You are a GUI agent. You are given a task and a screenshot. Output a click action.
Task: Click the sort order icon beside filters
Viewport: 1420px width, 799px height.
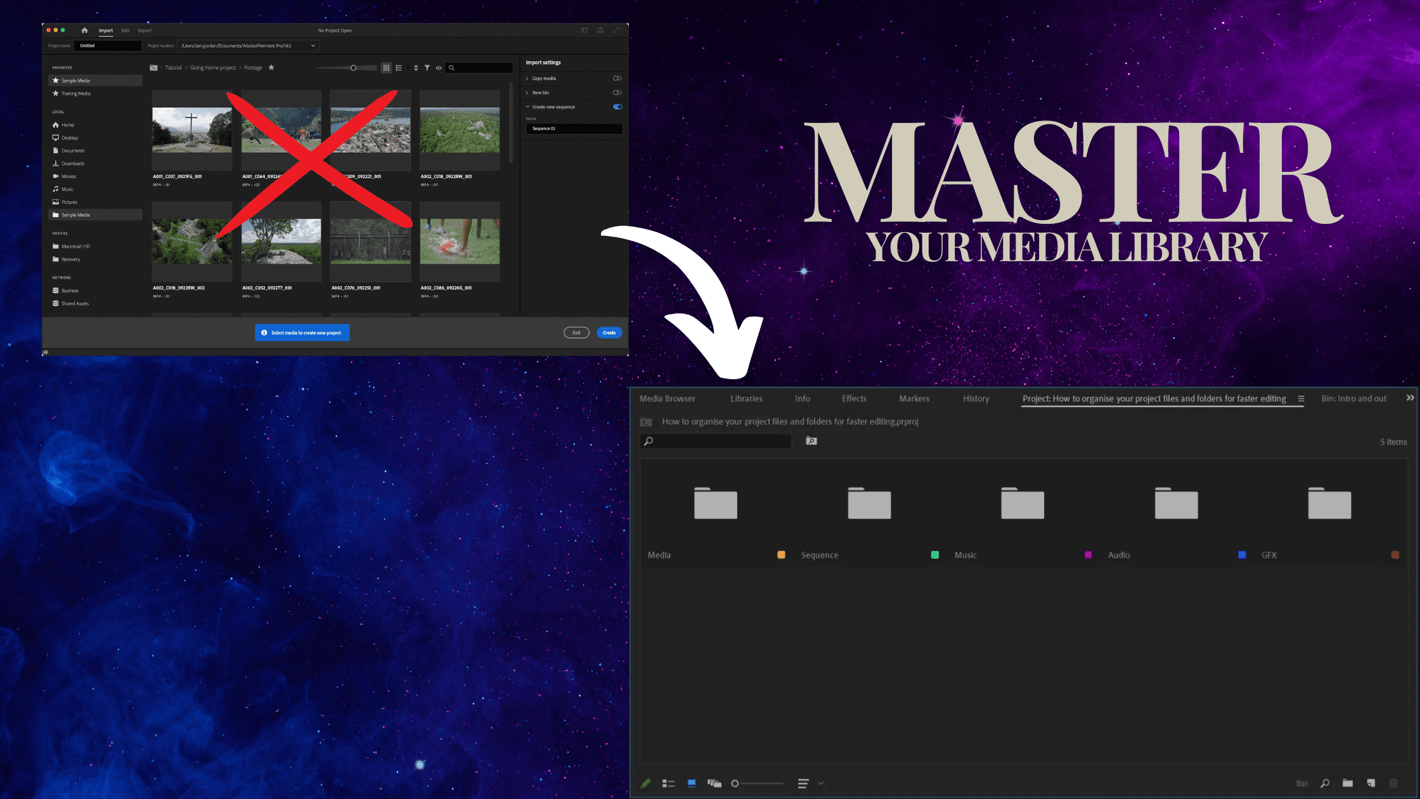(416, 68)
